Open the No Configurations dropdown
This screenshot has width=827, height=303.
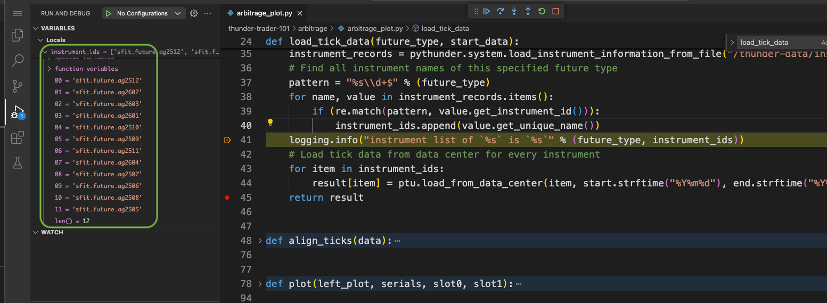coord(144,13)
